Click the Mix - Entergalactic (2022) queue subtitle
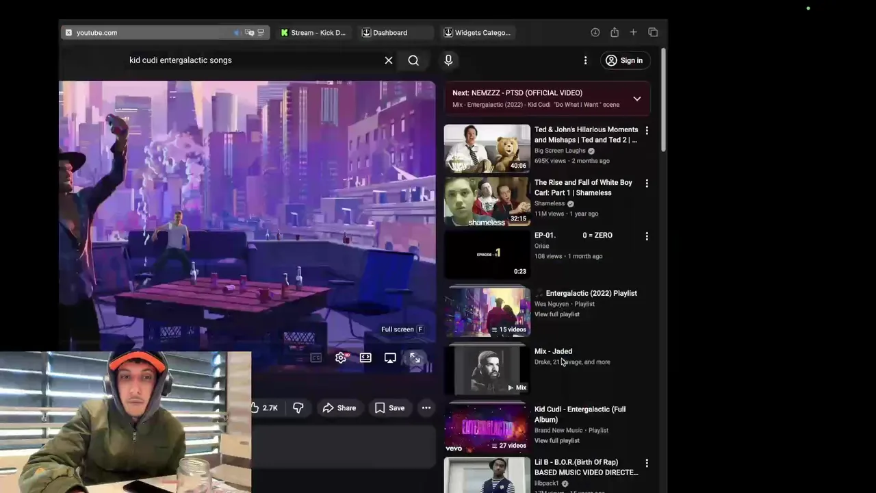876x493 pixels. [536, 105]
